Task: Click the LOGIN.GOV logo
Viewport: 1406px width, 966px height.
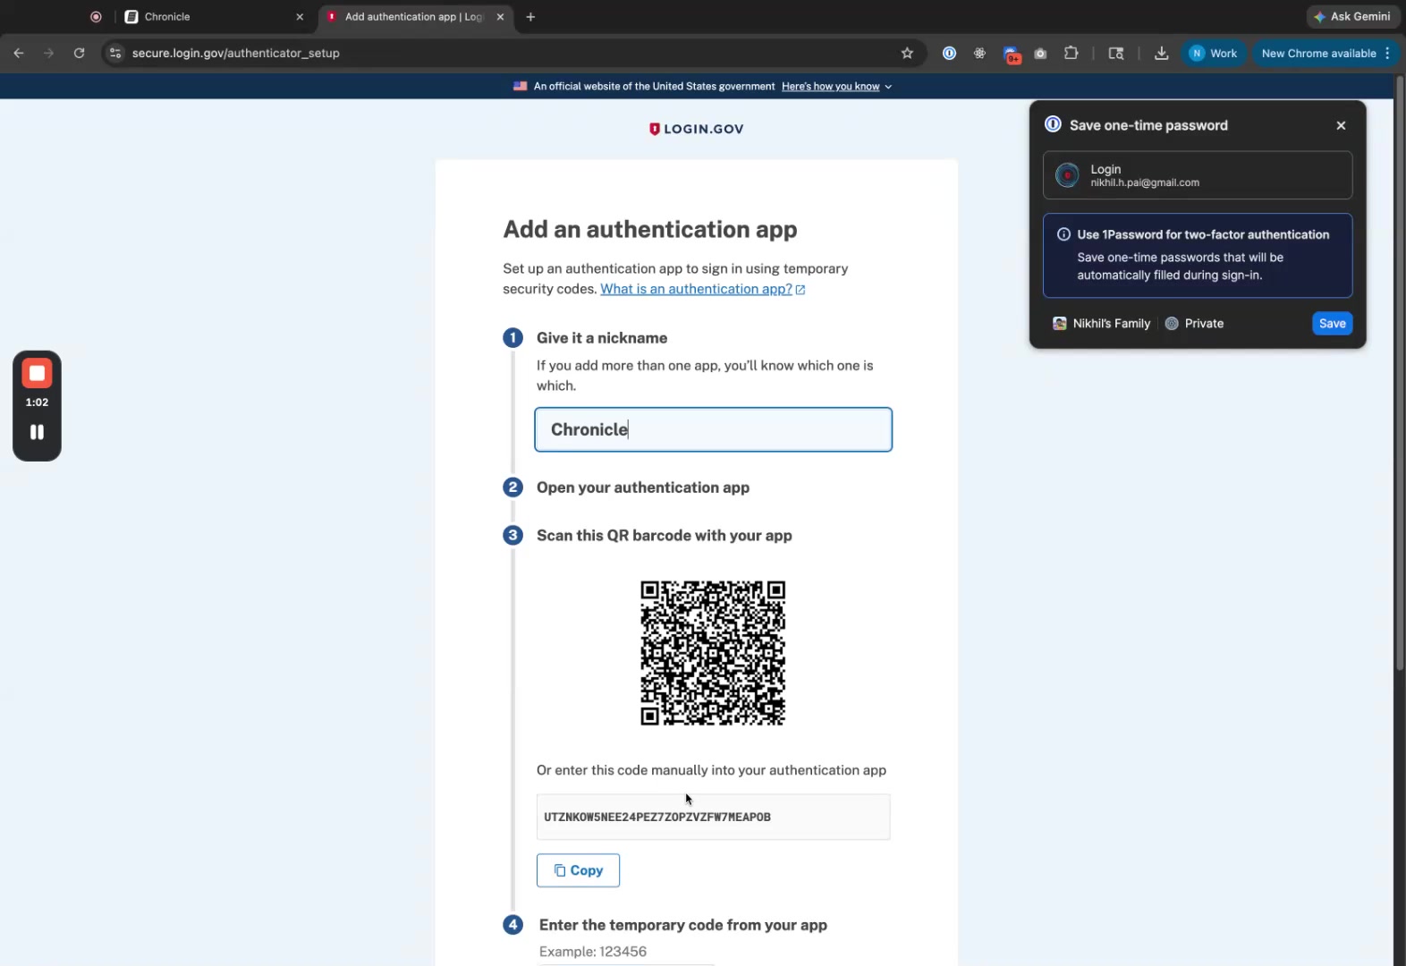Action: pos(696,129)
